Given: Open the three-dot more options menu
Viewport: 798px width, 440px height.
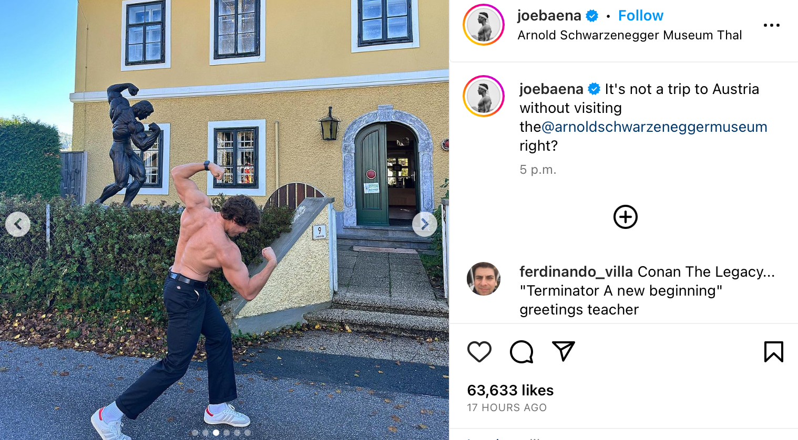Looking at the screenshot, I should [x=771, y=25].
